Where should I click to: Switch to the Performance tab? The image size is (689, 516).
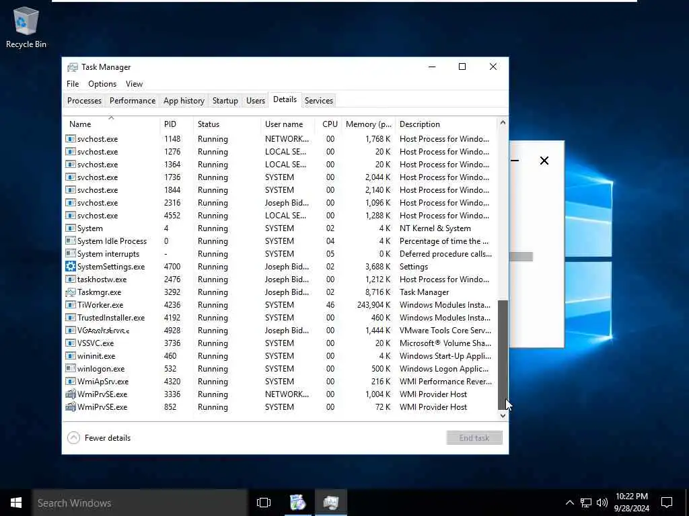[133, 101]
